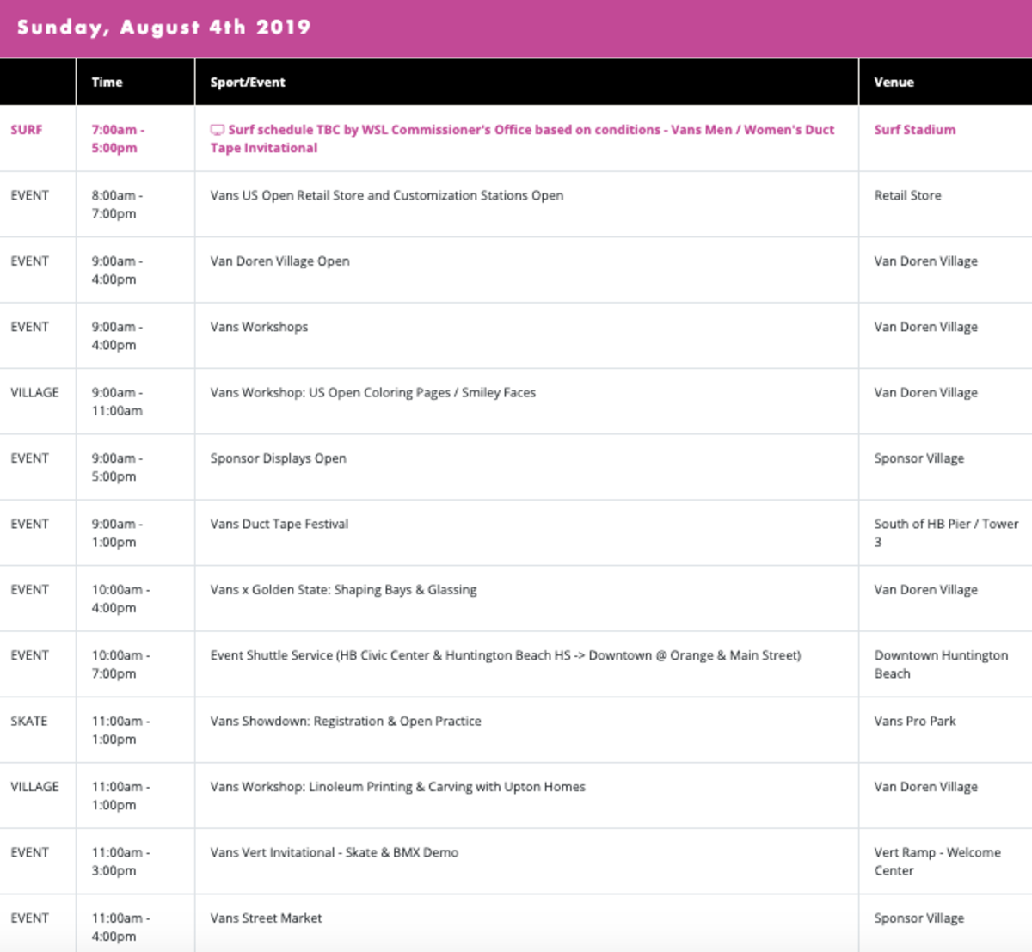Click Sponsor Village venue for Vans Street Market
This screenshot has width=1032, height=952.
point(919,918)
